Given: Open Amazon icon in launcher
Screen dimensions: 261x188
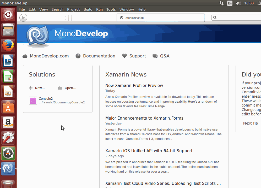Looking at the screenshot, I should [x=8, y=123].
